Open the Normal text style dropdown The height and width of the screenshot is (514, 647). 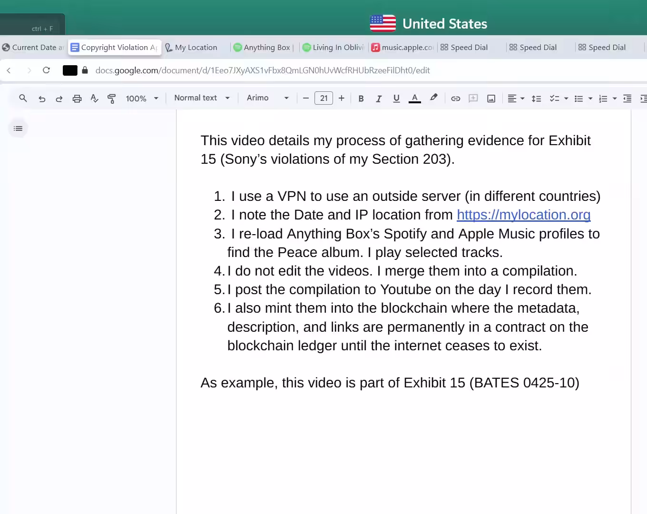pyautogui.click(x=202, y=98)
